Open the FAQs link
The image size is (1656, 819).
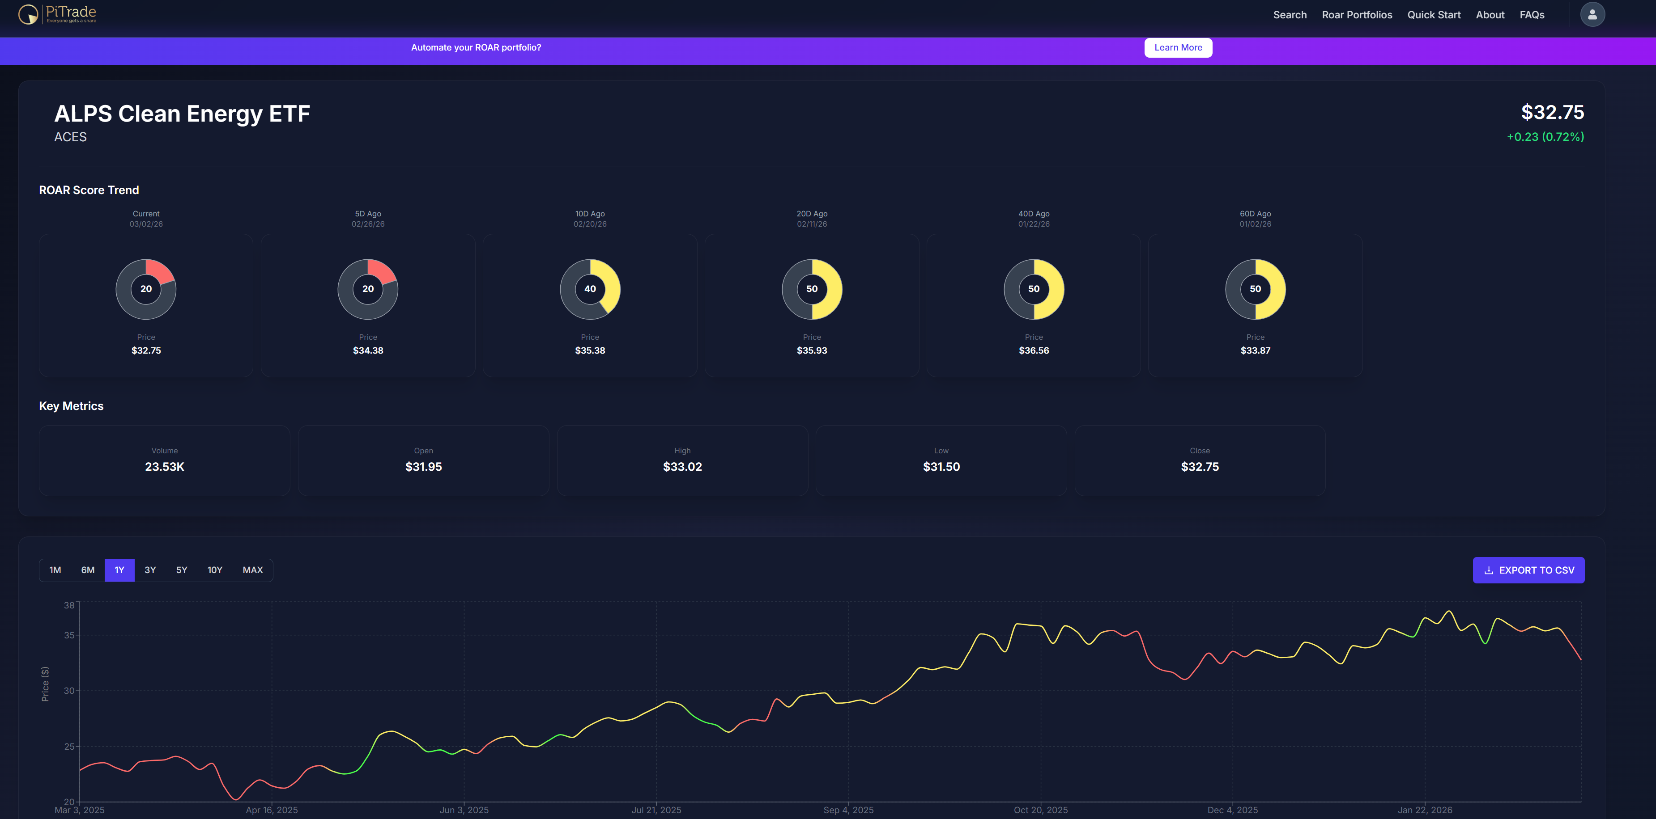[x=1531, y=15]
